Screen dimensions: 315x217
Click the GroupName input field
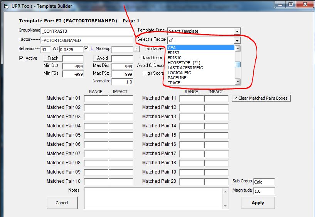coord(87,31)
